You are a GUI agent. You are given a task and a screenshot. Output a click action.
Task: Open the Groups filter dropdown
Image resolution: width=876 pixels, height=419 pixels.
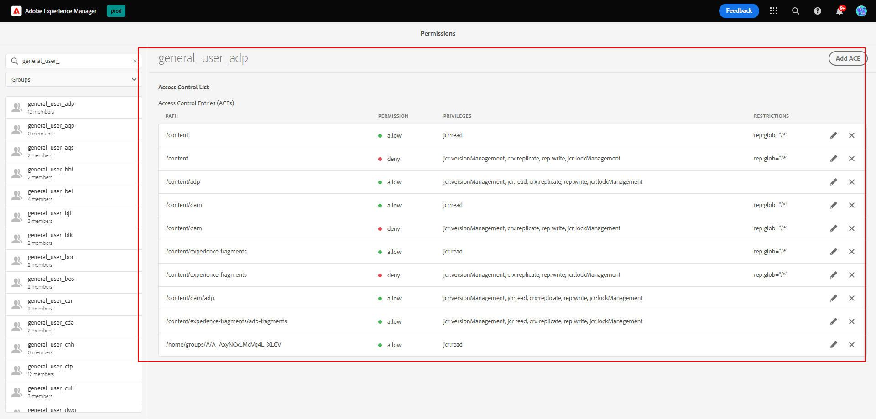[x=73, y=79]
